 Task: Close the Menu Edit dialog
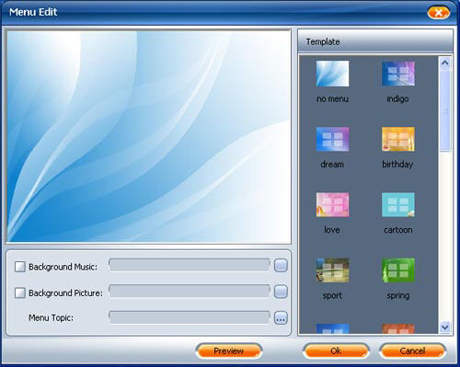[x=439, y=13]
